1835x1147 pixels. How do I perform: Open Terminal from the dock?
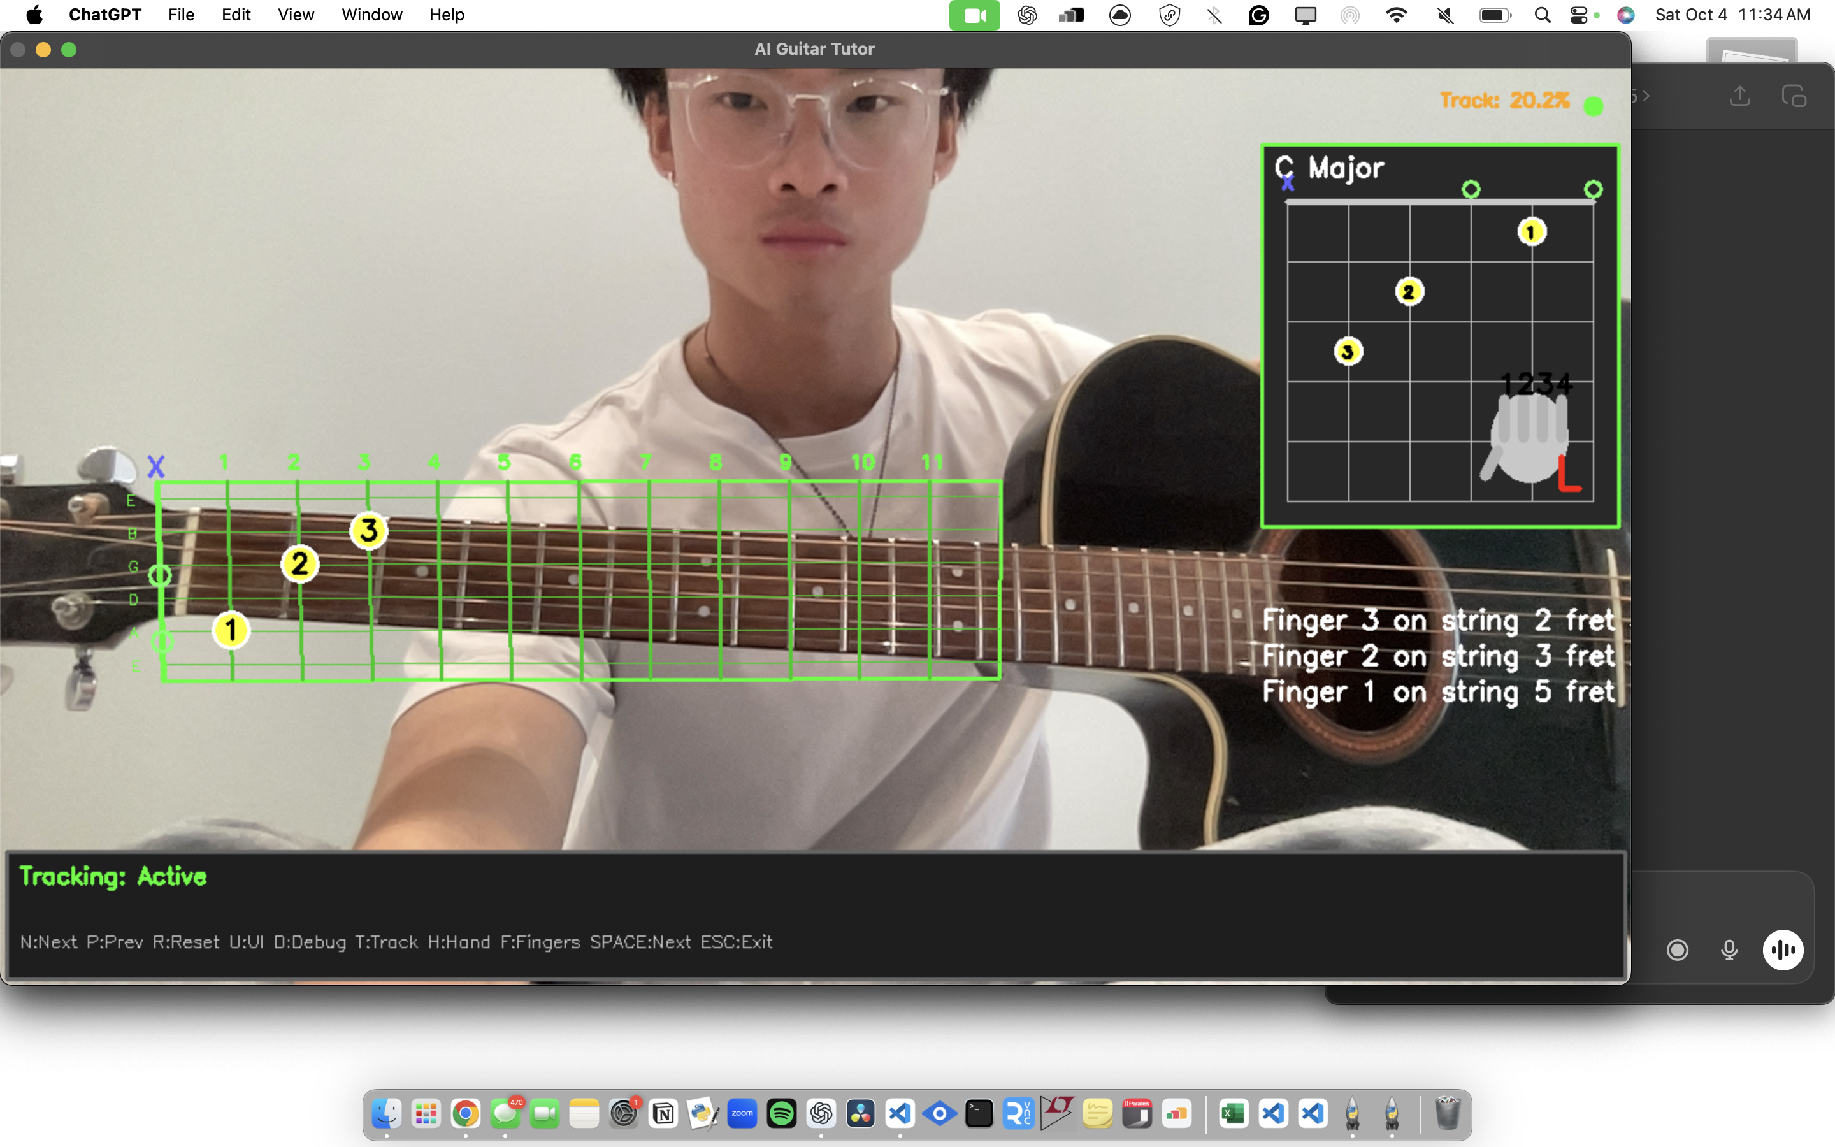click(x=979, y=1114)
